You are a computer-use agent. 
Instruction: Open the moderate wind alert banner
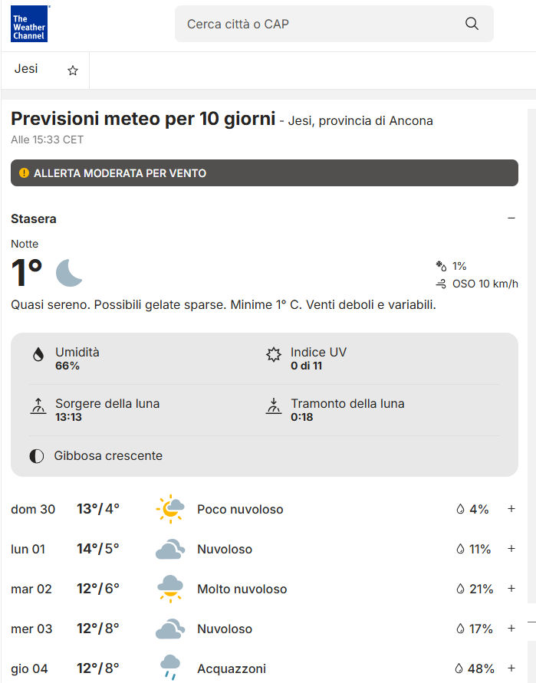pos(265,173)
